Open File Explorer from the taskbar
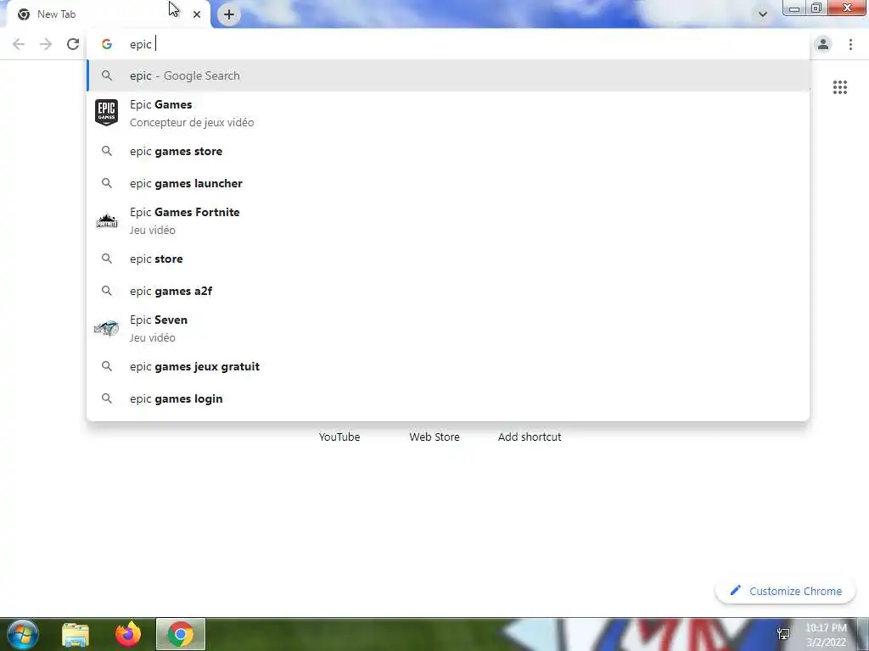Screen dimensions: 869x651 click(x=76, y=634)
